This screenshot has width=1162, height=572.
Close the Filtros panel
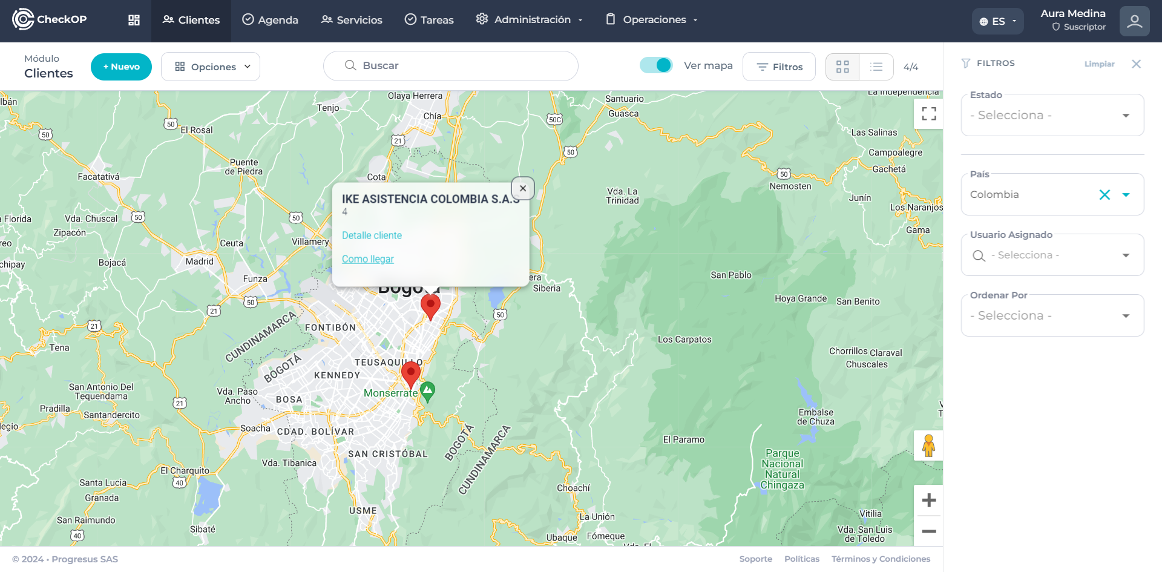[x=1137, y=64]
